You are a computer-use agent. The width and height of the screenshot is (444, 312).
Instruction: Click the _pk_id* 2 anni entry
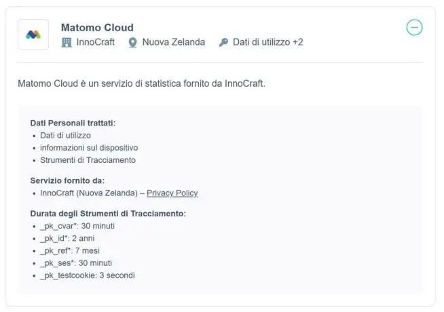(68, 238)
